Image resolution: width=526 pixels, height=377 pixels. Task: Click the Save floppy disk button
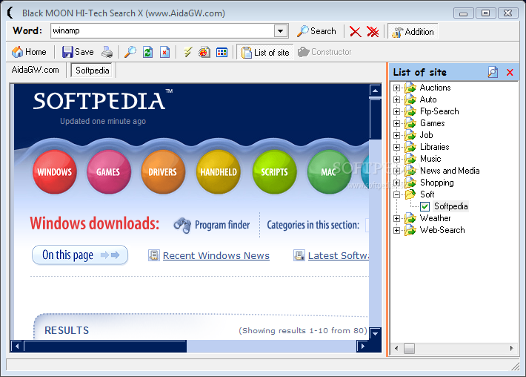78,52
